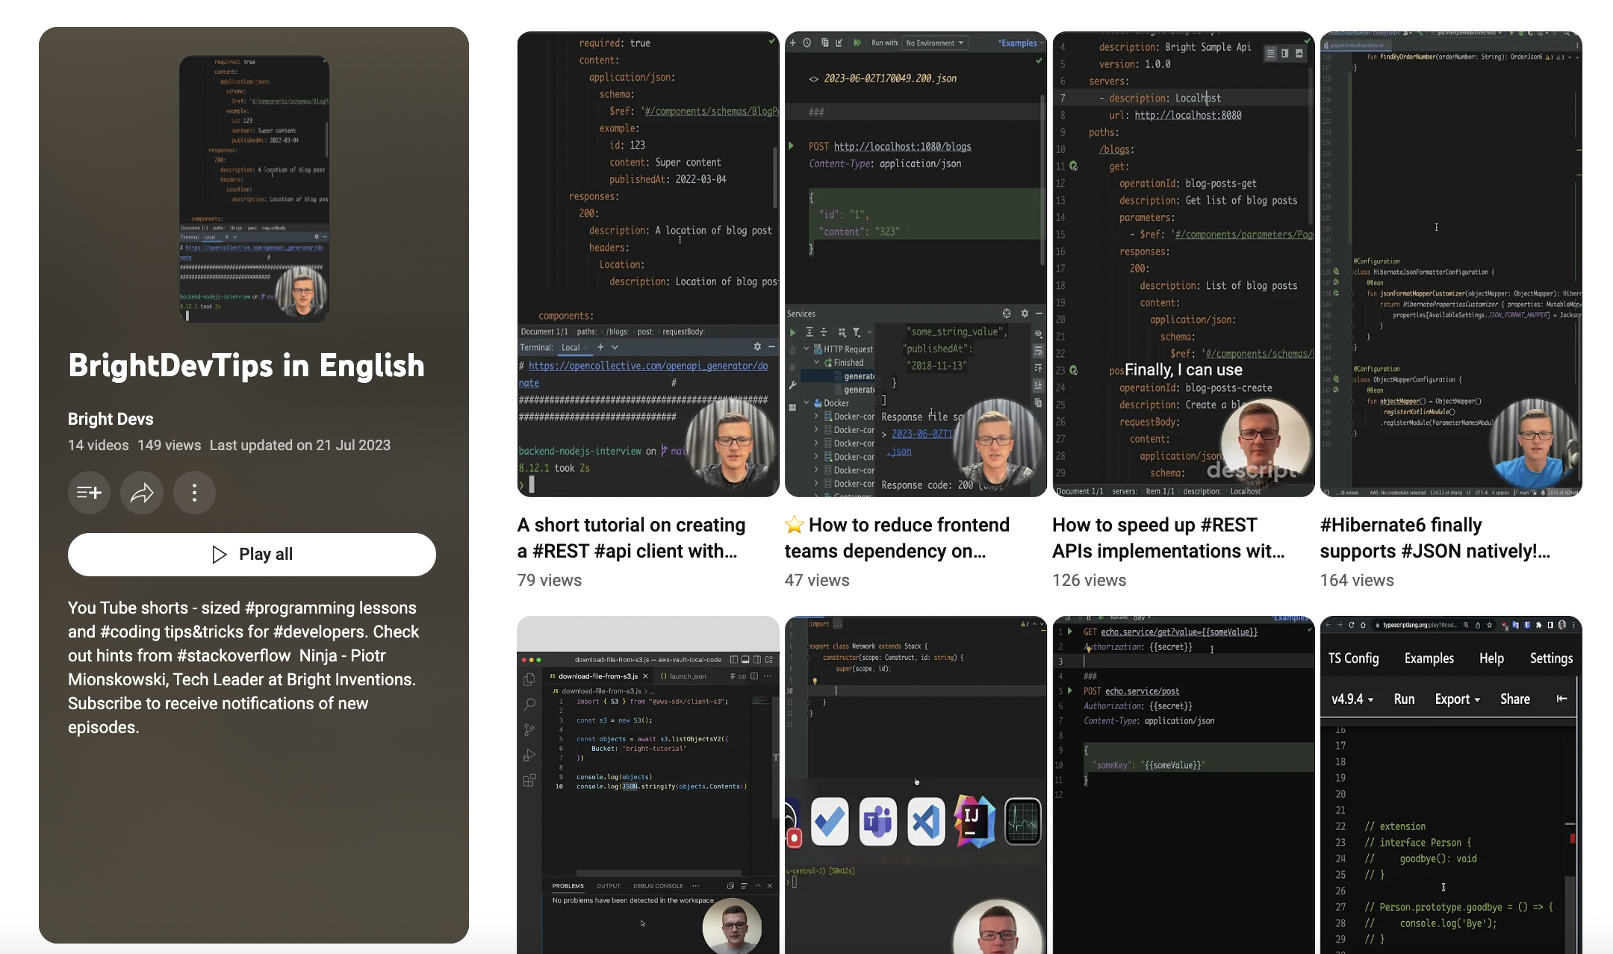Click the '126 views' label

click(1090, 580)
